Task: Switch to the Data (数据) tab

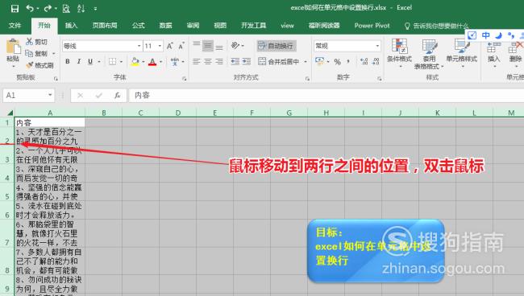Action: 165,25
